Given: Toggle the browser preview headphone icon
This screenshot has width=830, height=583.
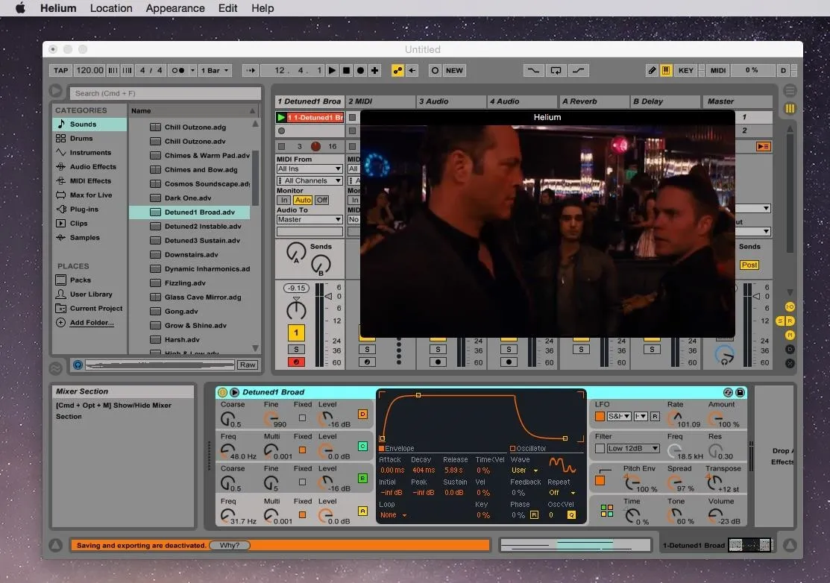Looking at the screenshot, I should [x=78, y=365].
